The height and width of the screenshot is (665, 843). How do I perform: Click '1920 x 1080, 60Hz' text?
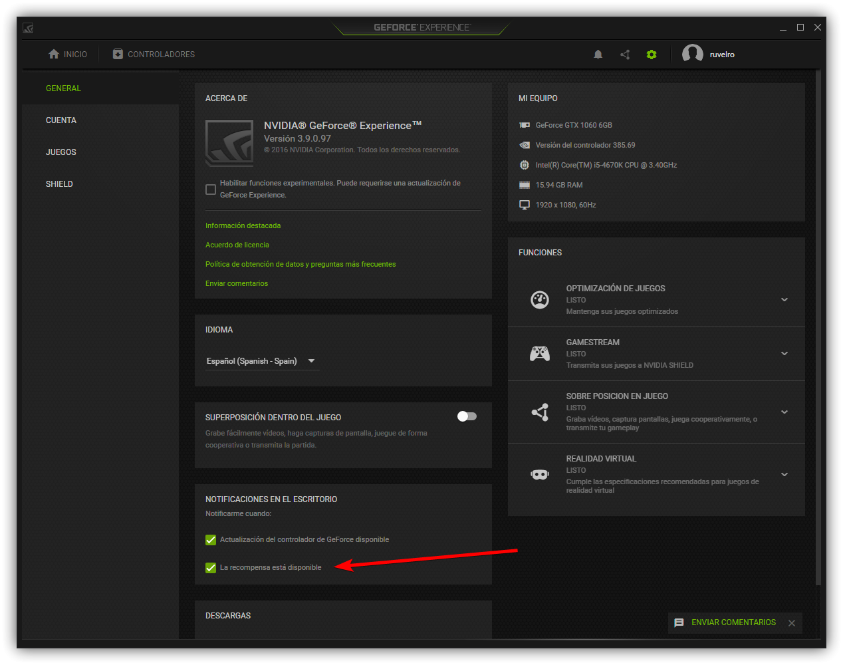coord(566,205)
